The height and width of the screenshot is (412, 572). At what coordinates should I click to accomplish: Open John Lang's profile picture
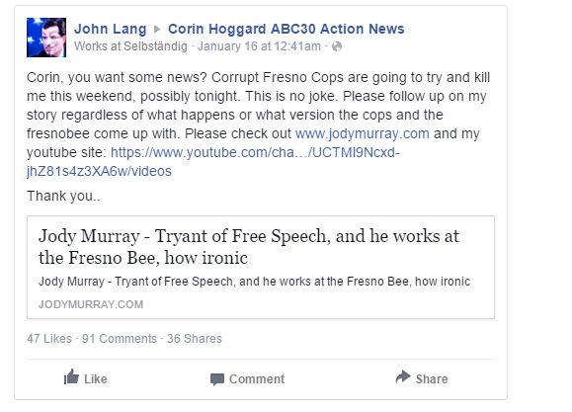click(x=46, y=38)
